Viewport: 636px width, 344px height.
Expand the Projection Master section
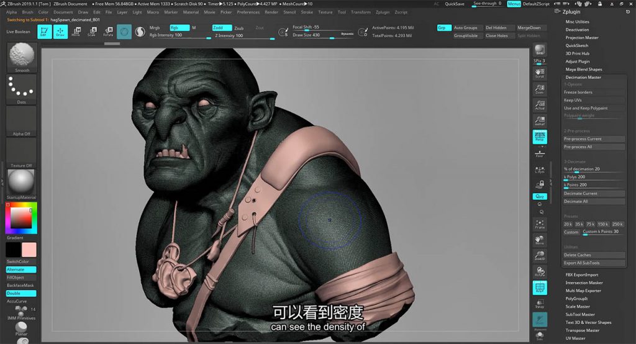[581, 37]
